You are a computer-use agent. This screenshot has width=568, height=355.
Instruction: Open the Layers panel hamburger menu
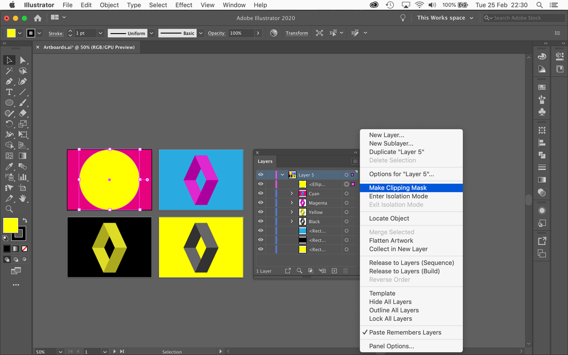pyautogui.click(x=355, y=162)
